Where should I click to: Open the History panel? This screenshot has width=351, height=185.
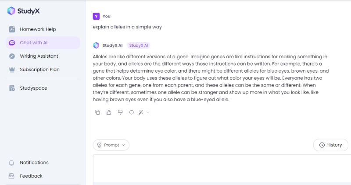[x=331, y=145]
